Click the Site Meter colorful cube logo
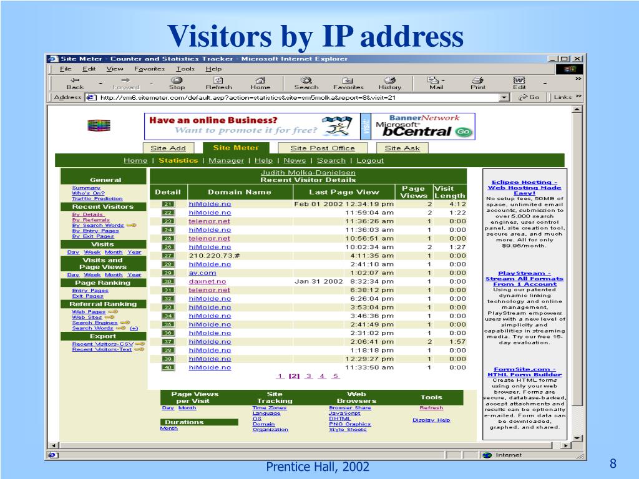This screenshot has height=479, width=639. click(99, 125)
